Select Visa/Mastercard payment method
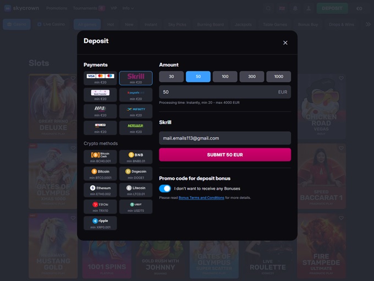Image resolution: width=374 pixels, height=281 pixels. point(100,78)
